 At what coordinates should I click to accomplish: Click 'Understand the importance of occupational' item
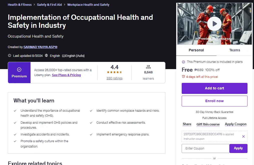[50, 113]
